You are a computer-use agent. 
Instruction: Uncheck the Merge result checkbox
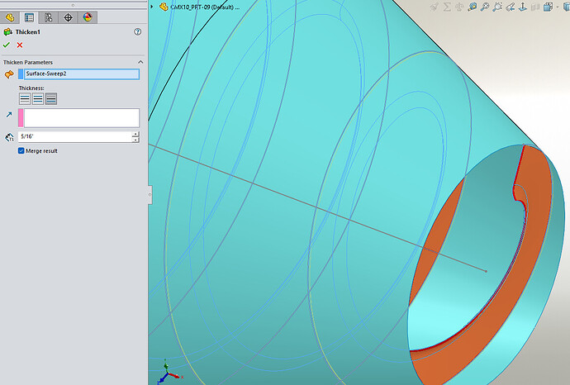(21, 150)
